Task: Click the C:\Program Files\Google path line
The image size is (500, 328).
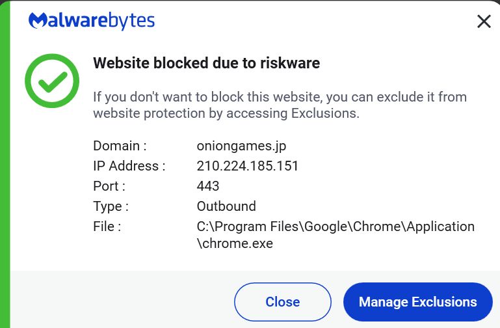Action: pos(336,226)
